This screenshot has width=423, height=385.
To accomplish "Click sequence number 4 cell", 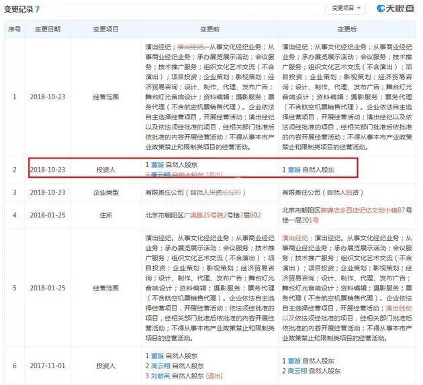I will pyautogui.click(x=15, y=215).
